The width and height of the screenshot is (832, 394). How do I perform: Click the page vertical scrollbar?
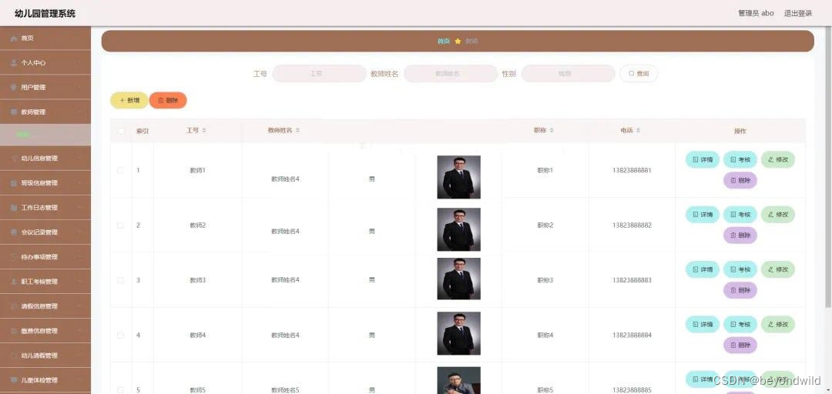point(828,167)
